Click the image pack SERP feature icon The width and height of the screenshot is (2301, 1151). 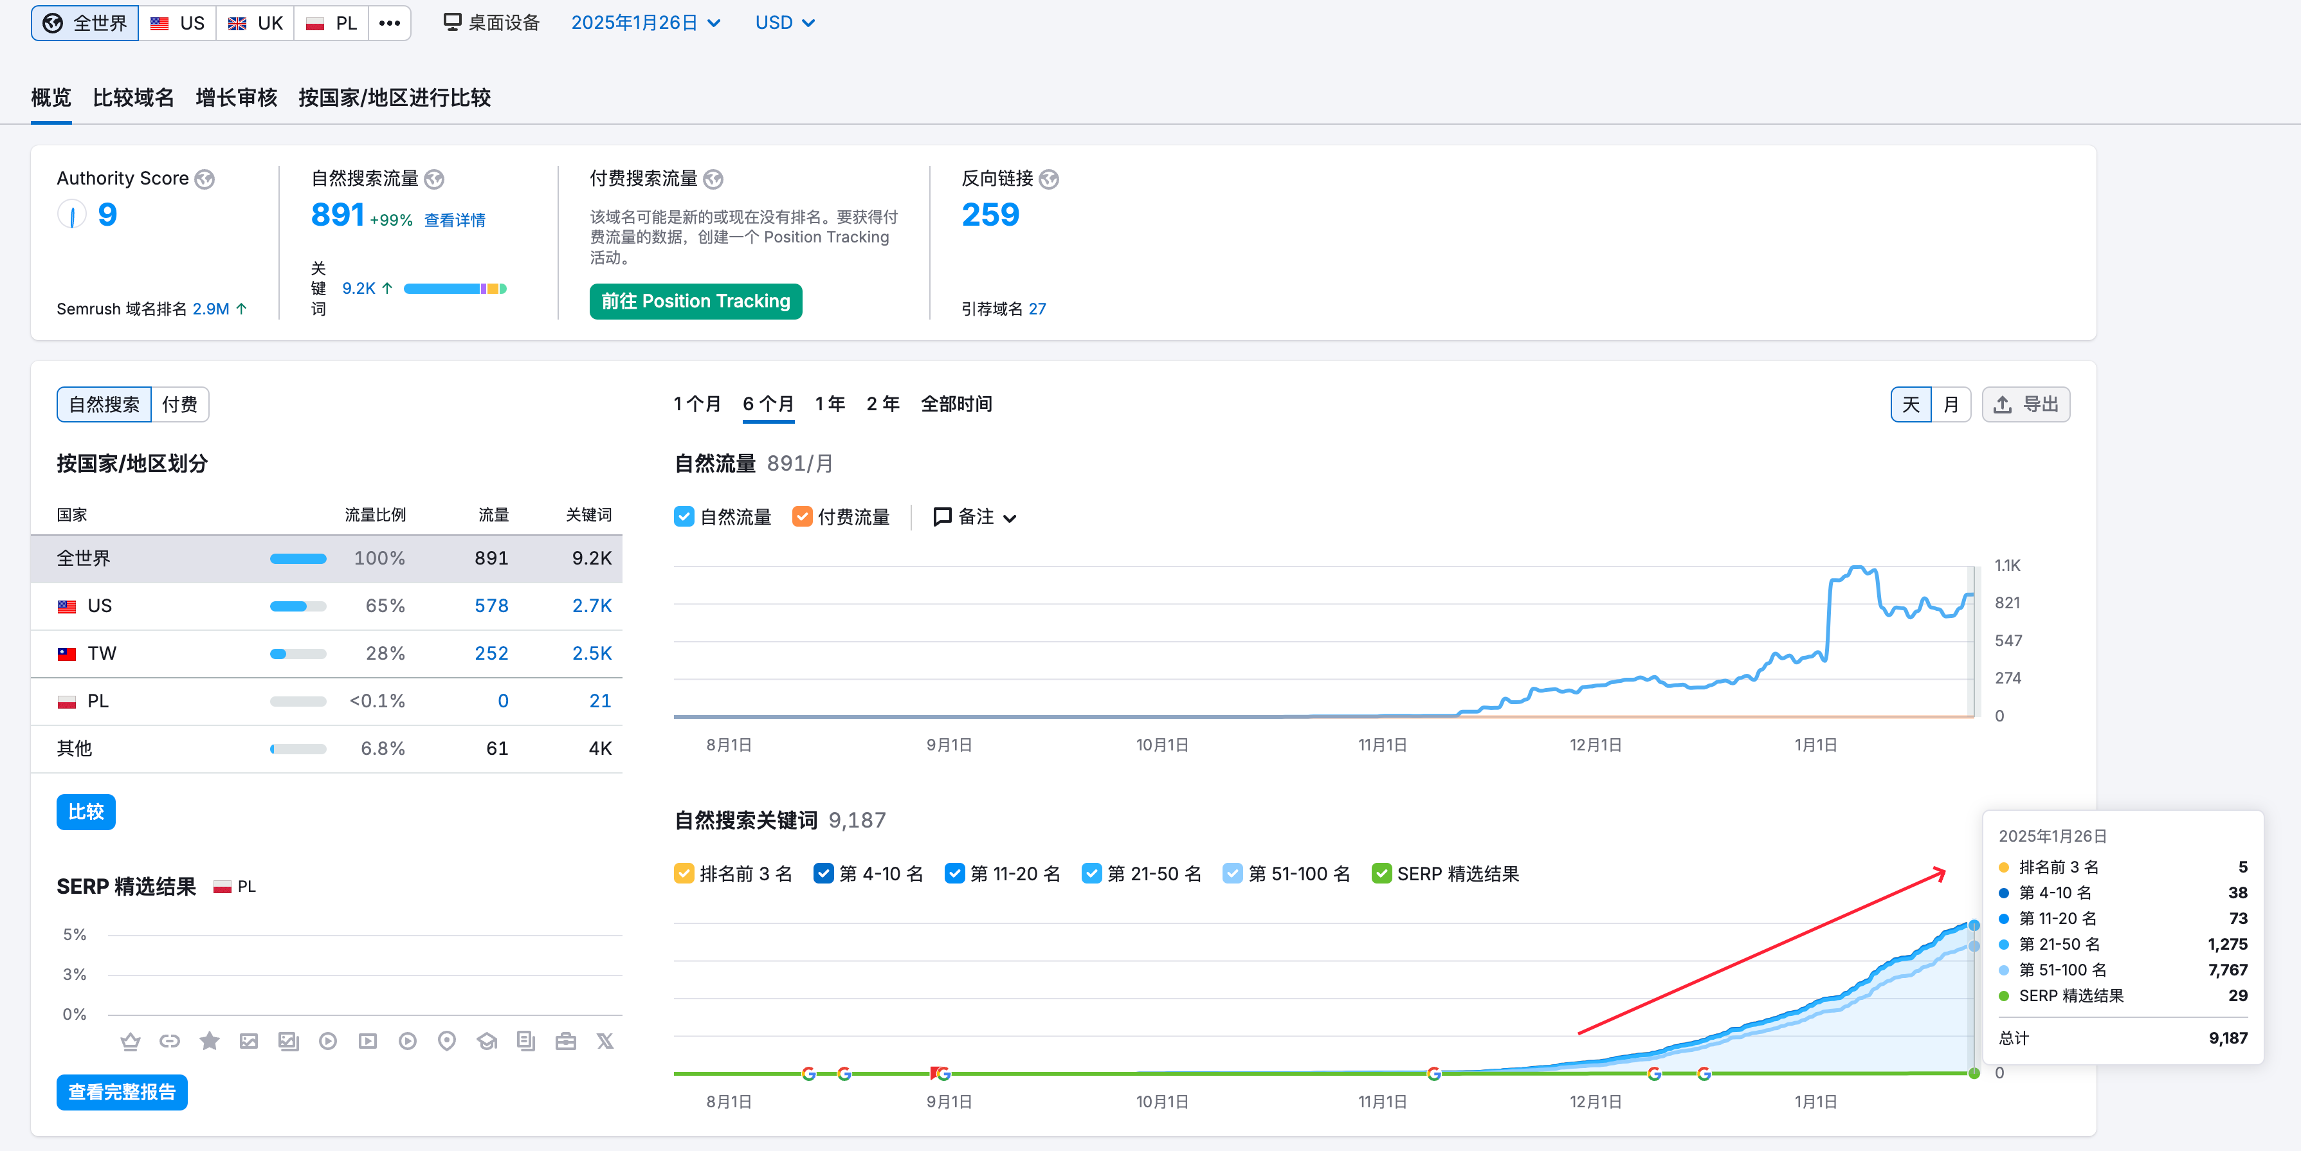[289, 1041]
